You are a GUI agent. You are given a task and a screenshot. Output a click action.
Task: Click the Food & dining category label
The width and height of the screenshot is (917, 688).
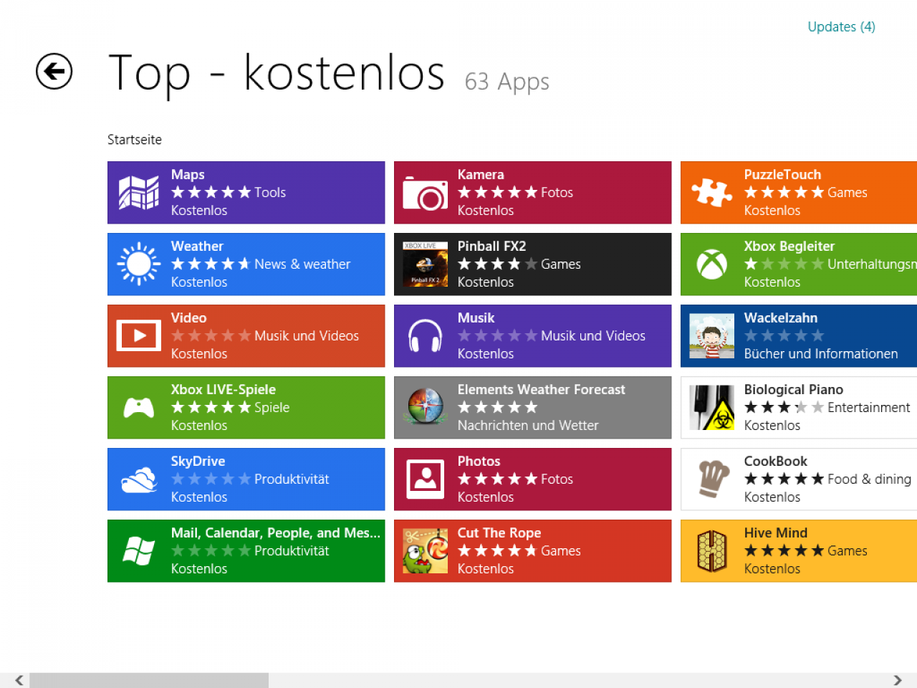pos(869,479)
